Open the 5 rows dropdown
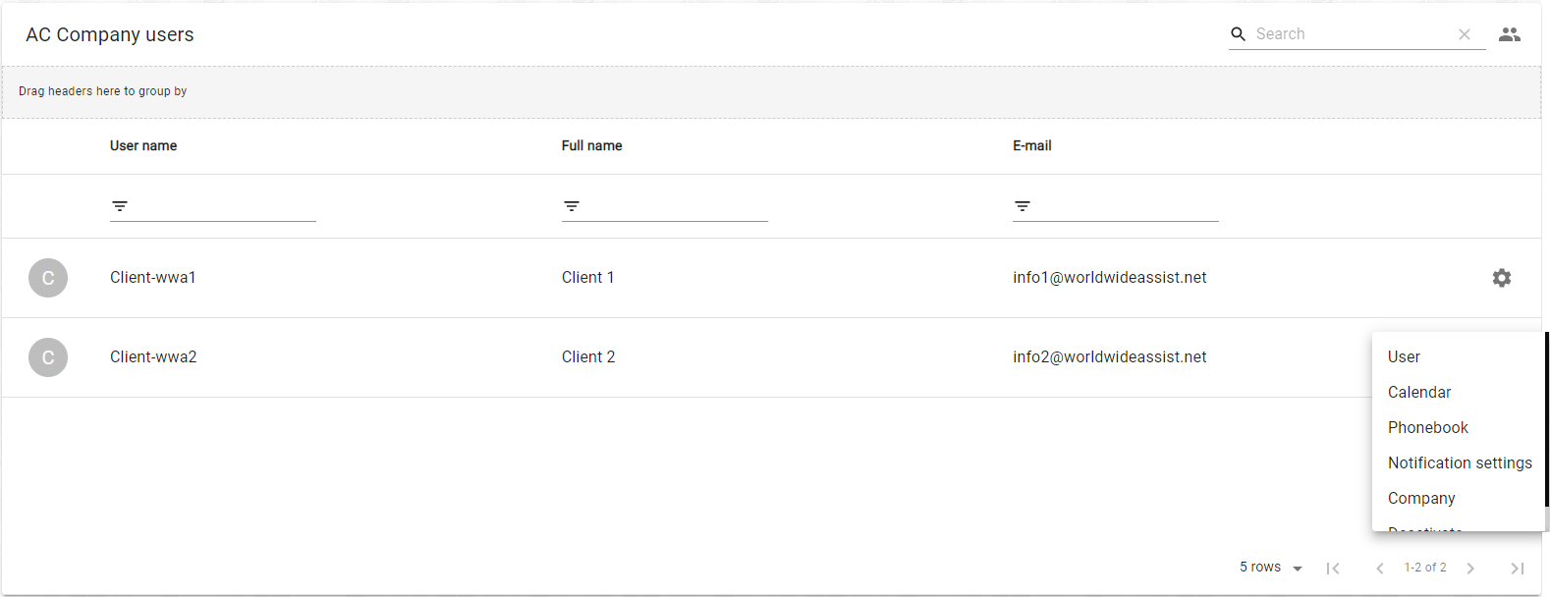The height and width of the screenshot is (597, 1550). pyautogui.click(x=1271, y=568)
